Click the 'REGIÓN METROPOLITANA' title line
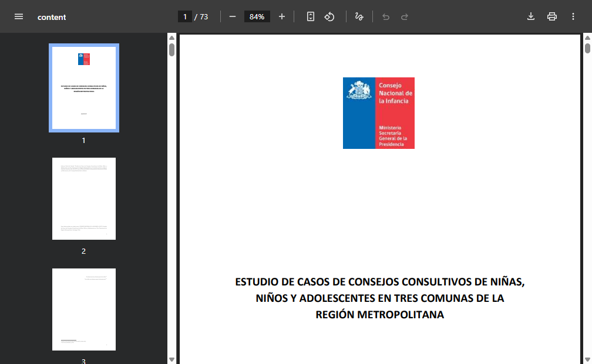The height and width of the screenshot is (364, 592). (x=380, y=315)
